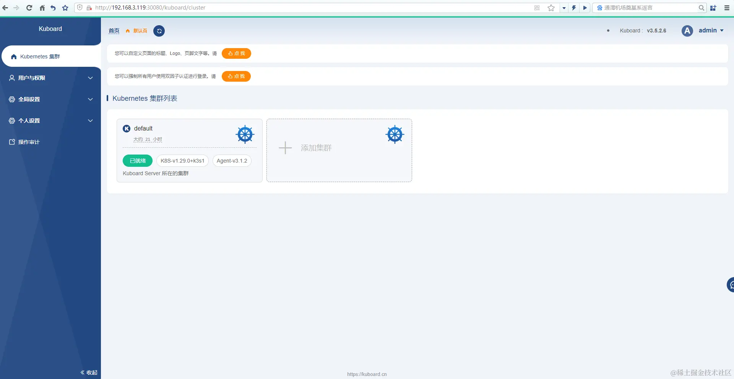Click Kubernetes 集群列表 heading

[145, 98]
